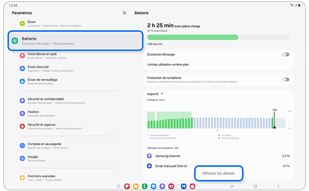Viewport: 309px width, 191px height.
Task: Tap the Google G icon
Action: tap(22, 159)
